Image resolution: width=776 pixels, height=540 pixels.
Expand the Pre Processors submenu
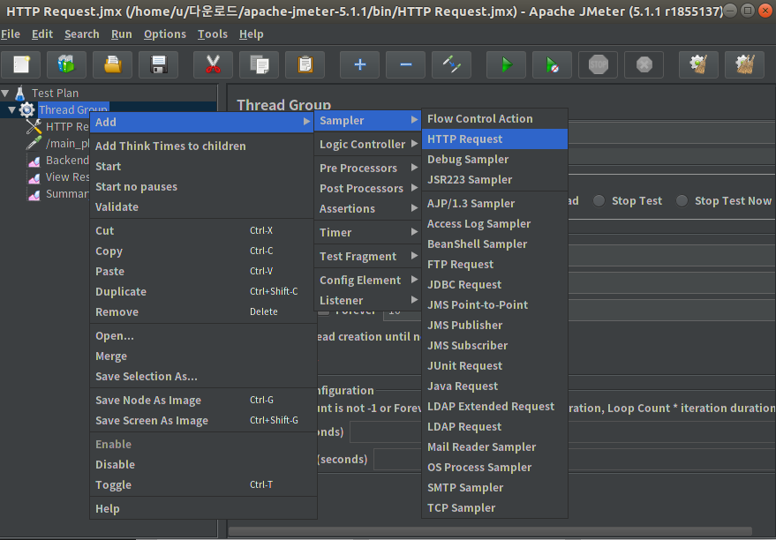(x=368, y=169)
